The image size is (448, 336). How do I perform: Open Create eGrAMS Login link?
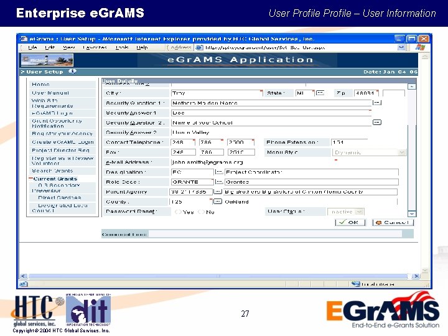pos(63,142)
